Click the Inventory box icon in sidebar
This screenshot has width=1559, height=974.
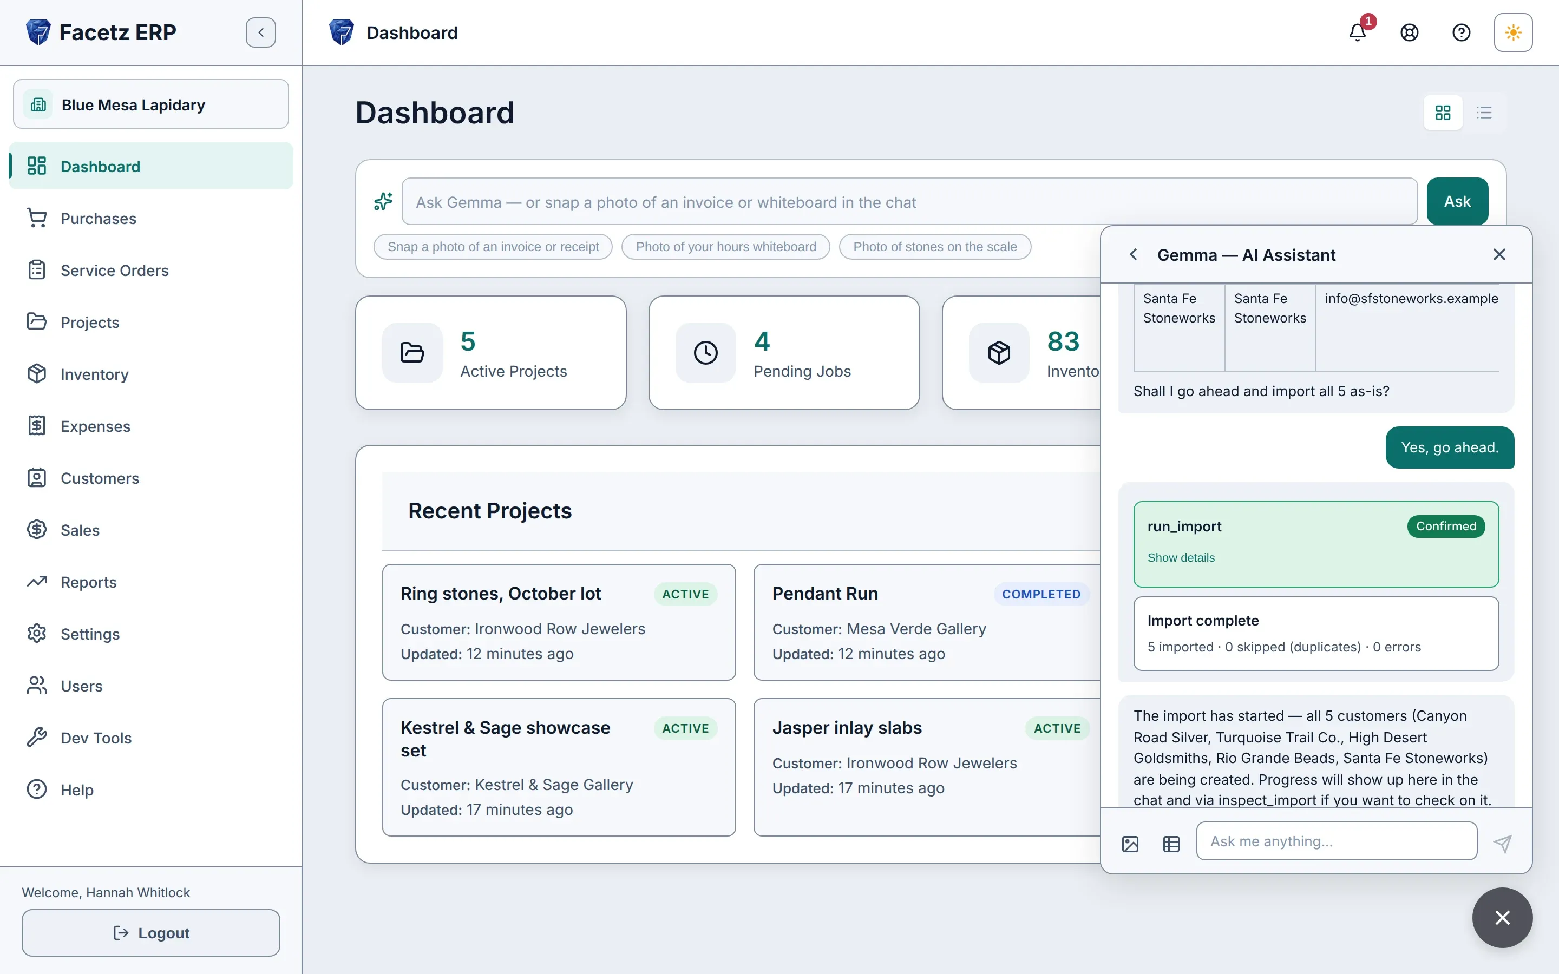tap(37, 373)
